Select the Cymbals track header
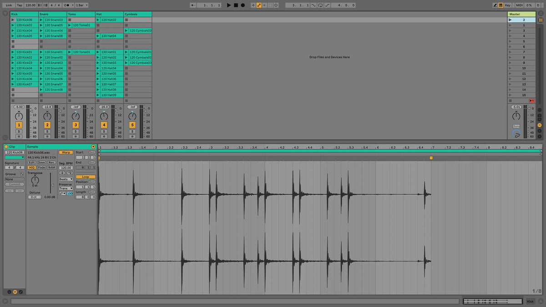Image resolution: width=546 pixels, height=307 pixels. [x=137, y=14]
